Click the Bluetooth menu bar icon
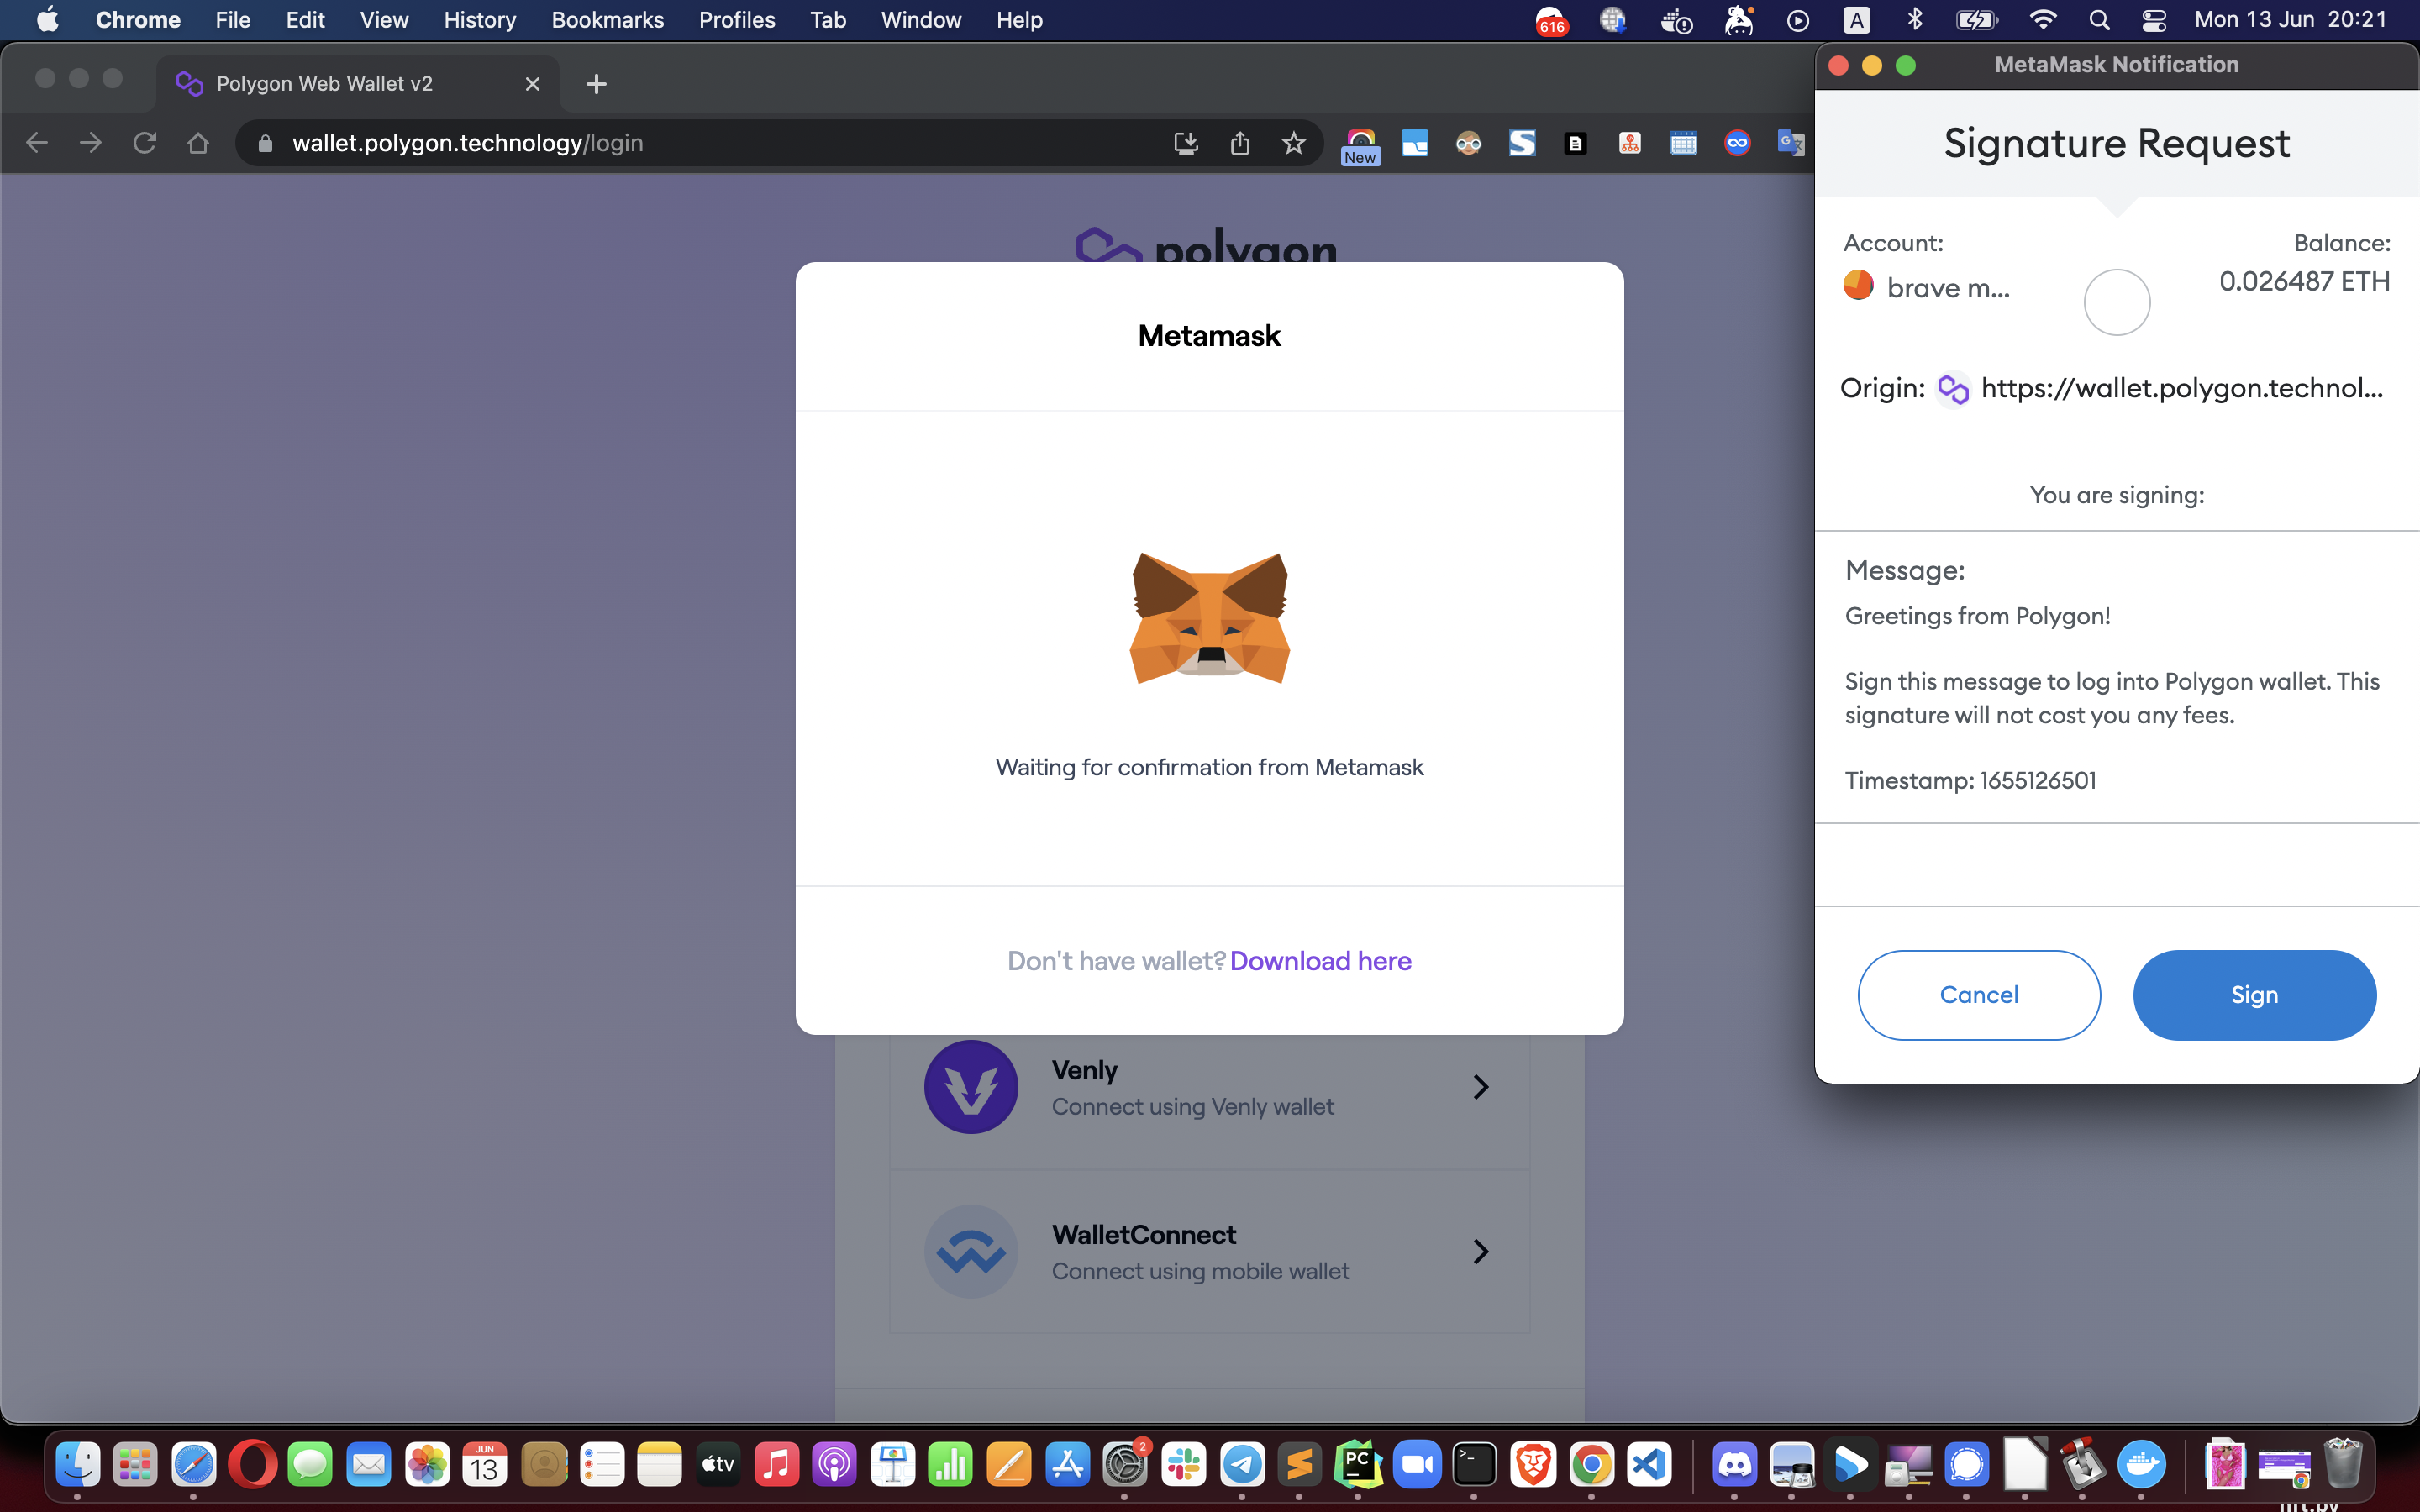Screen dimensions: 2420x1512 [x=1915, y=20]
